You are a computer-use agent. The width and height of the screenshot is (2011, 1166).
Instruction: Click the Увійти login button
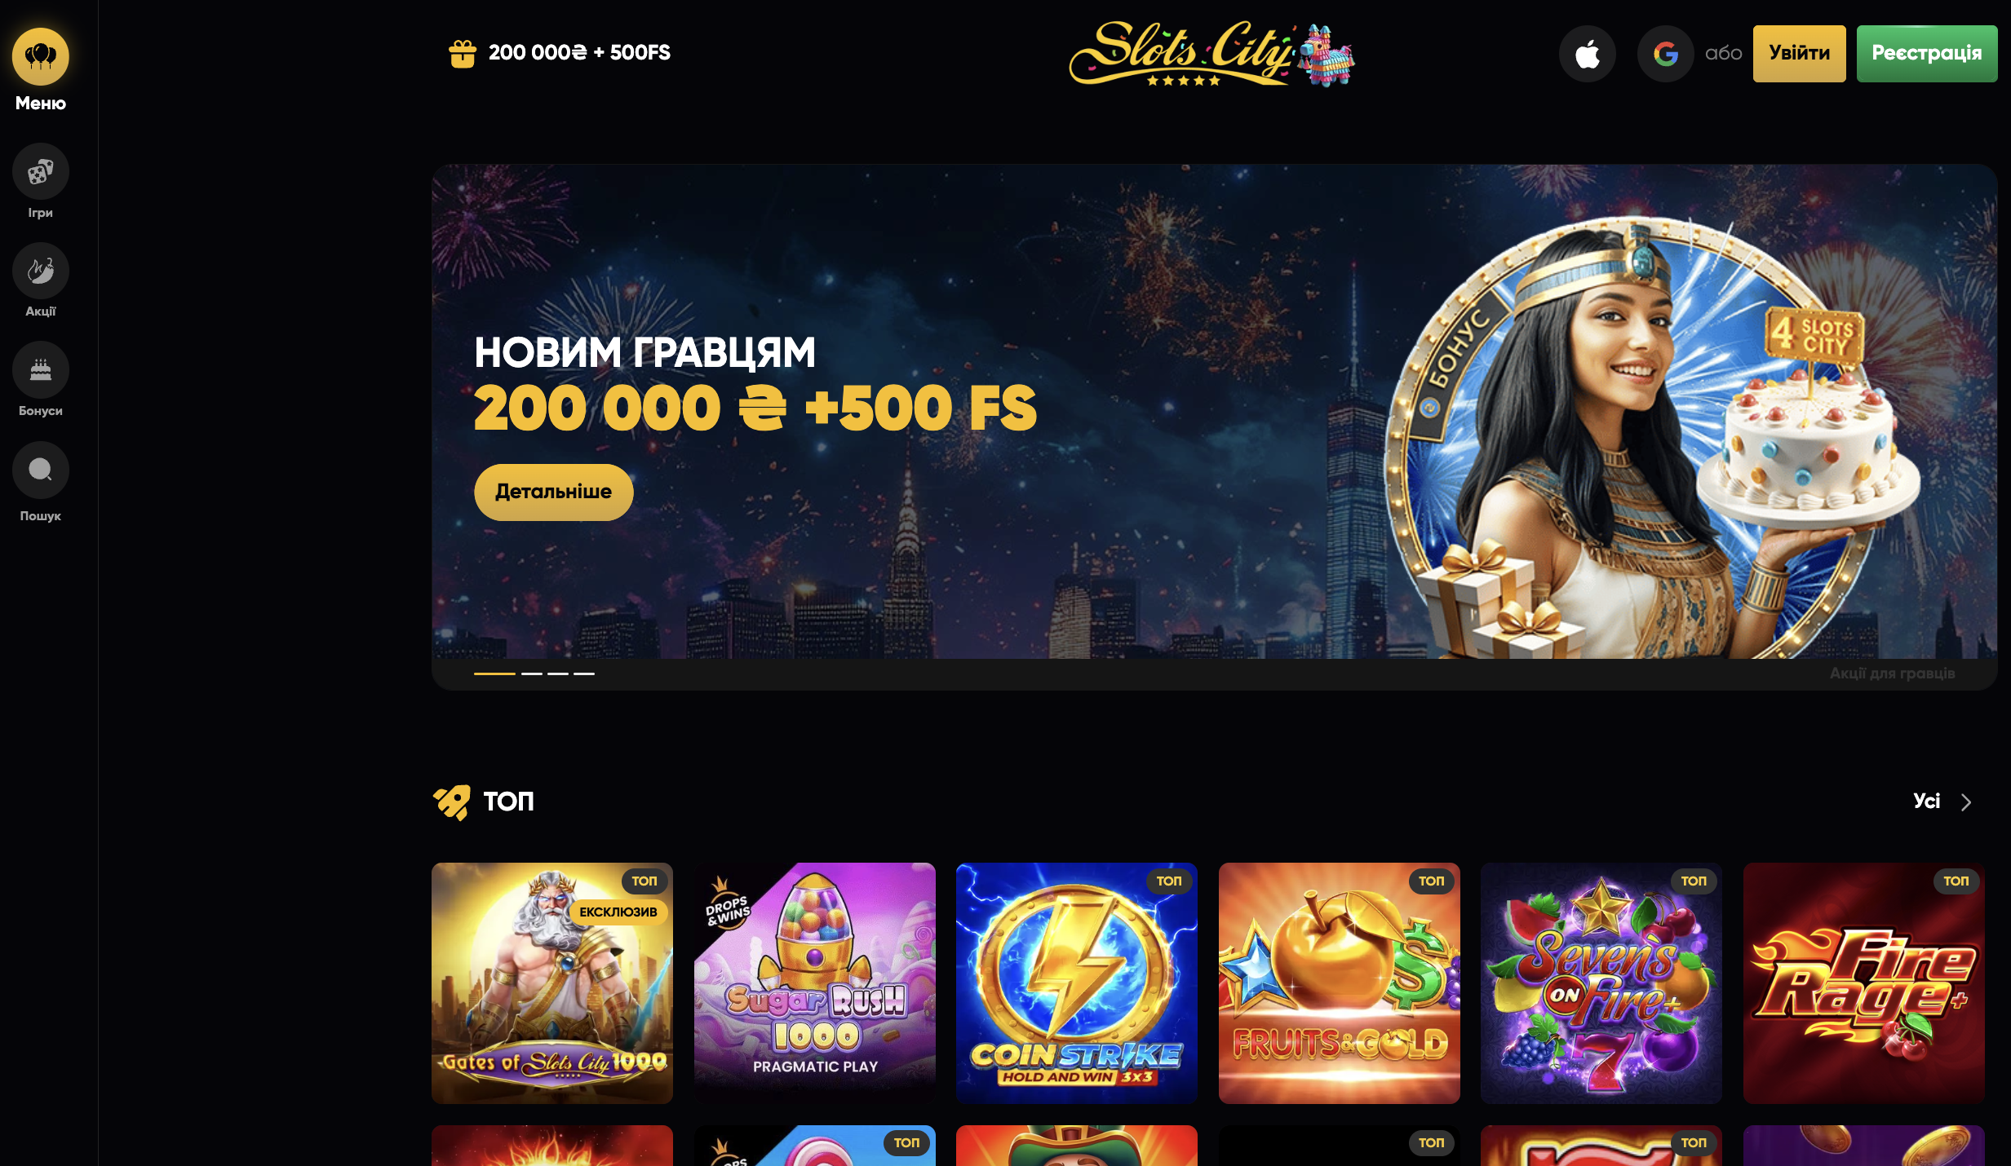1799,54
